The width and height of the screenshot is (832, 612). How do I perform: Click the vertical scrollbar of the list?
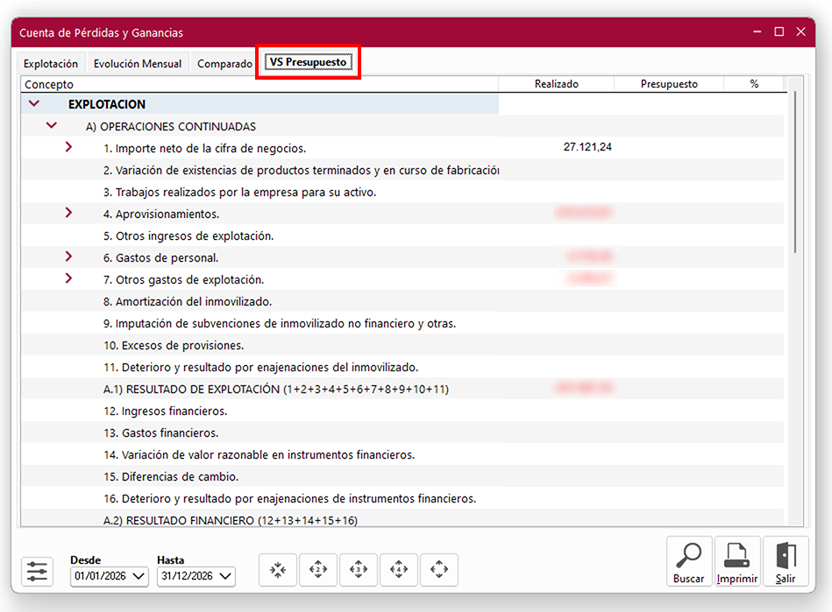pyautogui.click(x=794, y=175)
